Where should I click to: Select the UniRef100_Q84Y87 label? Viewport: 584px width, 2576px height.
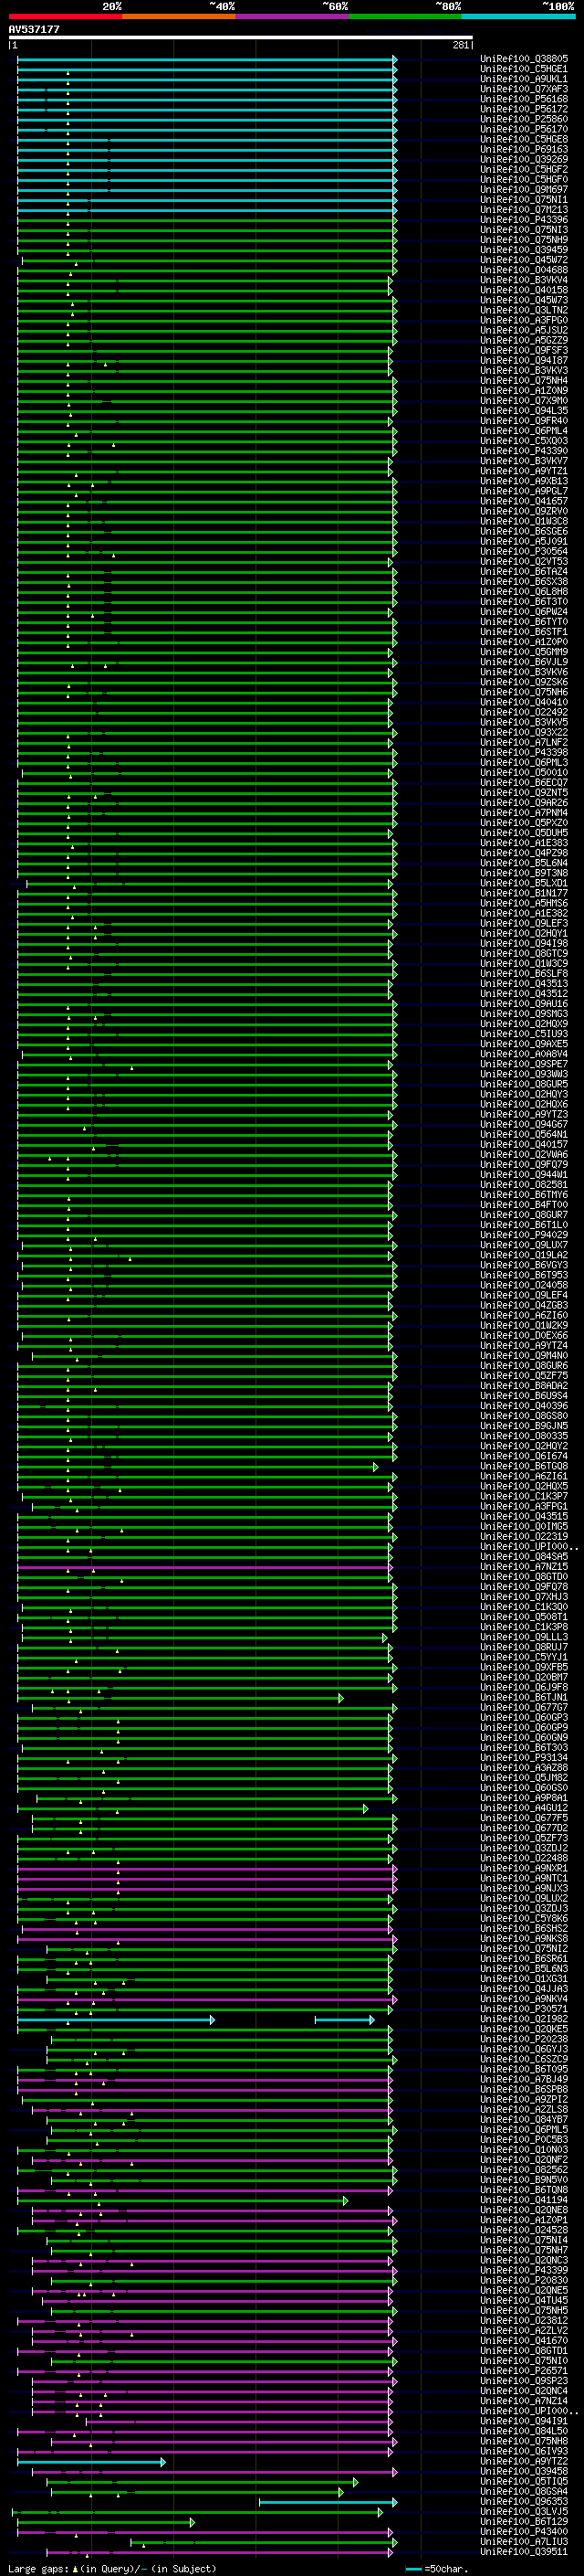pos(524,2121)
